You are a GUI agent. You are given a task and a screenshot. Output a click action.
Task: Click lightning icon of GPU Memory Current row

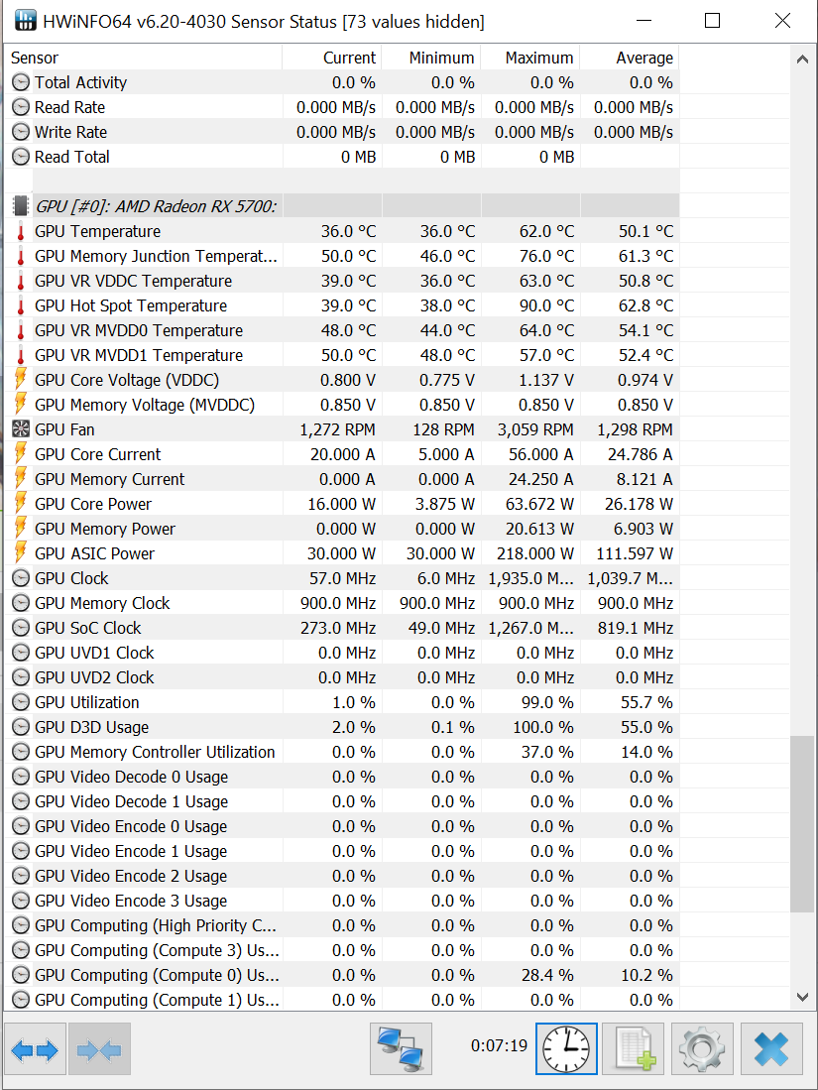coord(21,479)
